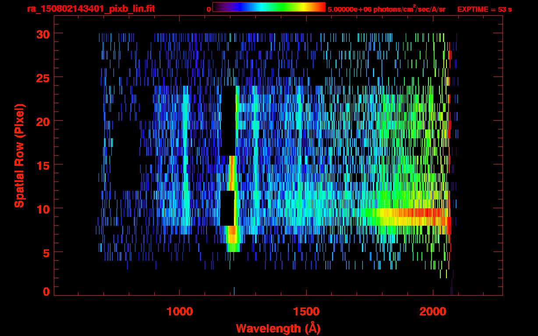The width and height of the screenshot is (538, 336).
Task: Click the EXPTIME = 53 s text
Action: [x=485, y=9]
